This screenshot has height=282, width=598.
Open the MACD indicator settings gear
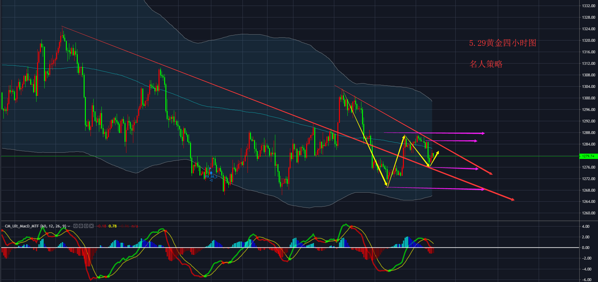[81, 226]
